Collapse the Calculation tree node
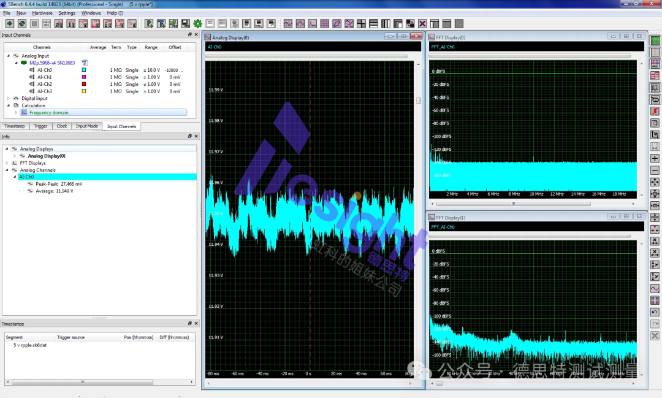Image resolution: width=662 pixels, height=398 pixels. coord(8,105)
